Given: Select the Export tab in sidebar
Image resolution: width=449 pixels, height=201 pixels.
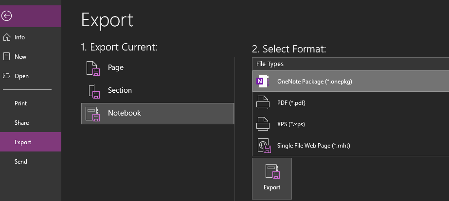Looking at the screenshot, I should 23,142.
